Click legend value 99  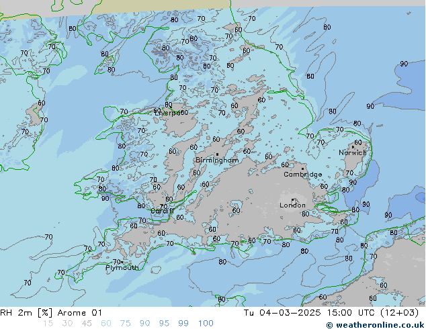tap(183, 324)
